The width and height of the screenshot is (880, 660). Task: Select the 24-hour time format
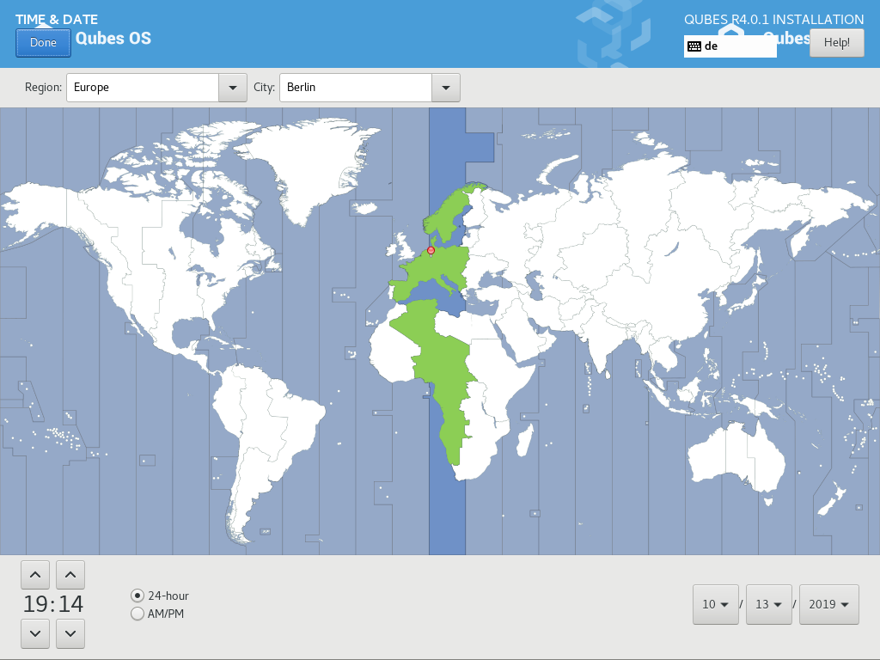coord(137,596)
